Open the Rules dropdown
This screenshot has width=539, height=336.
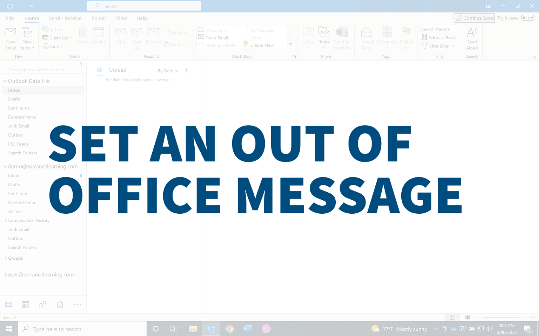click(324, 38)
